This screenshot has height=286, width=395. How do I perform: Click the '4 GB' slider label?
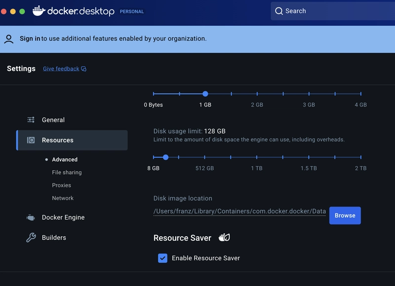[x=360, y=105]
